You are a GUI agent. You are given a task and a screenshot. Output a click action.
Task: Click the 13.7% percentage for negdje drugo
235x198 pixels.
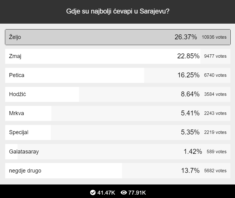coord(190,170)
